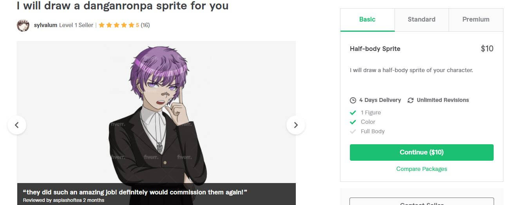Click the Continue ($10) button

[422, 152]
